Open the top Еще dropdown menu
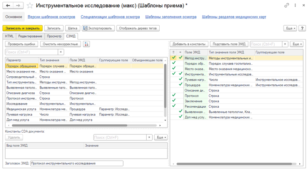This screenshot has height=169, width=307. click(290, 28)
